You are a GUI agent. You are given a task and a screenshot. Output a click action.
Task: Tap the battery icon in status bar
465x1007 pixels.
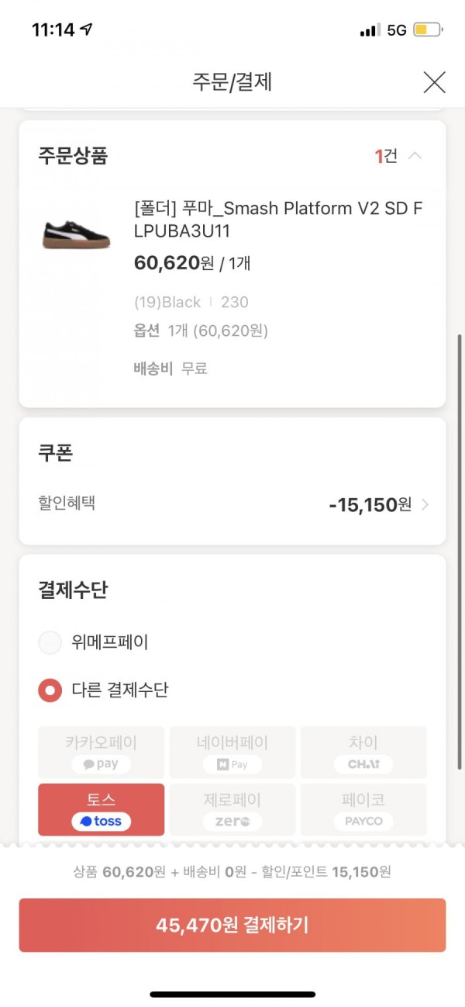[x=428, y=30]
